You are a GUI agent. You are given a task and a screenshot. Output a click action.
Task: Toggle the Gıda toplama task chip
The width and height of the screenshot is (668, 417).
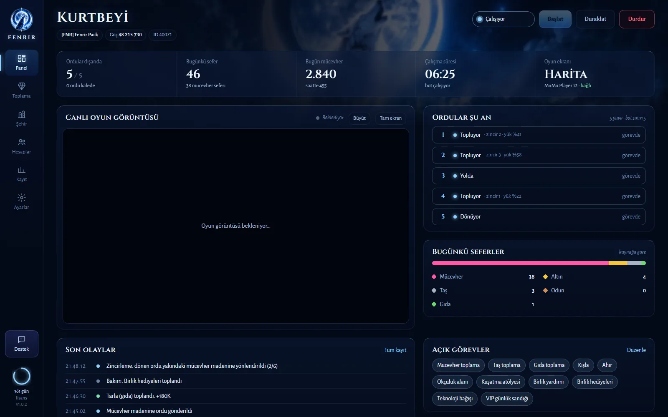[x=549, y=365]
